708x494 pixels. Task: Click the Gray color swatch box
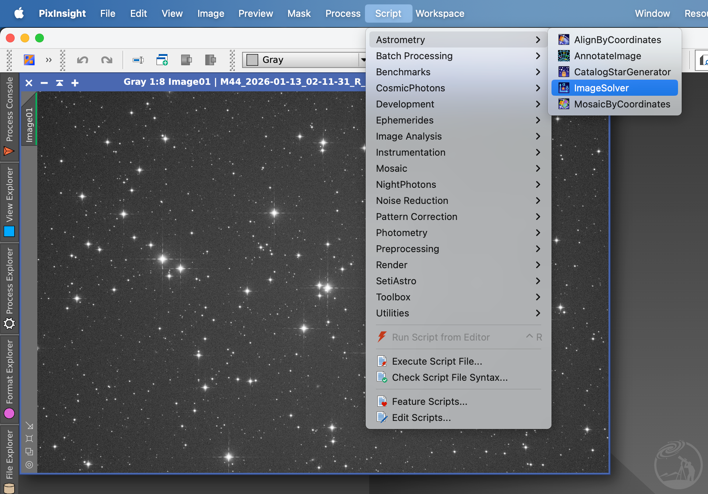click(252, 60)
